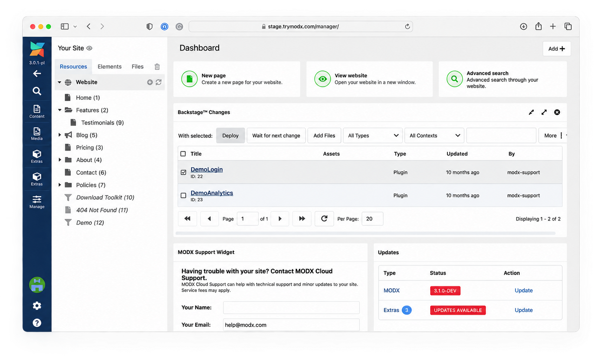Switch to the Files tab
The height and width of the screenshot is (360, 601).
[138, 67]
